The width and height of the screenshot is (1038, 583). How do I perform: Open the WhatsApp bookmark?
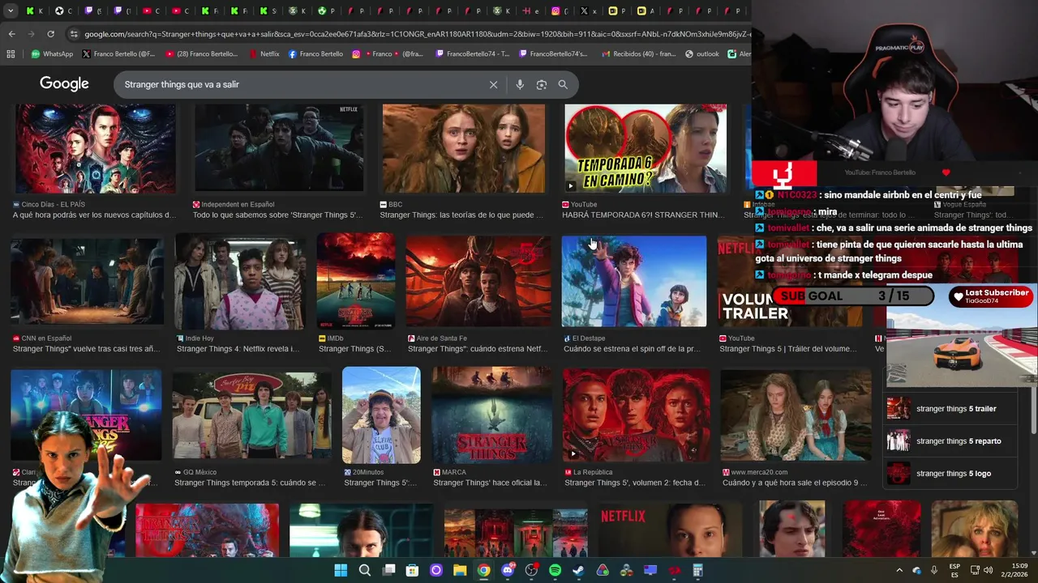(x=52, y=54)
